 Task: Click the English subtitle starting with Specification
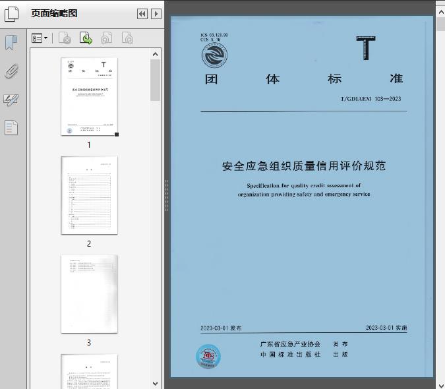[304, 190]
